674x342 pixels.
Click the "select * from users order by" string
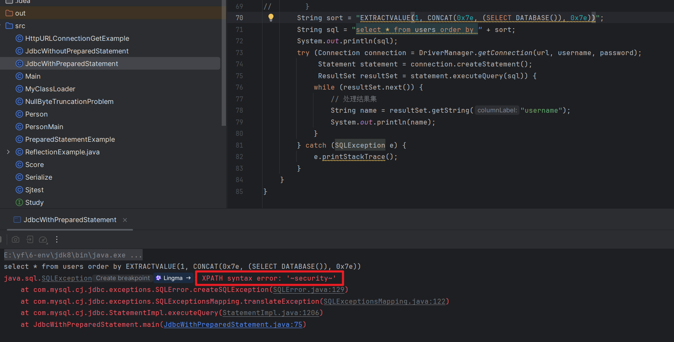click(x=417, y=30)
